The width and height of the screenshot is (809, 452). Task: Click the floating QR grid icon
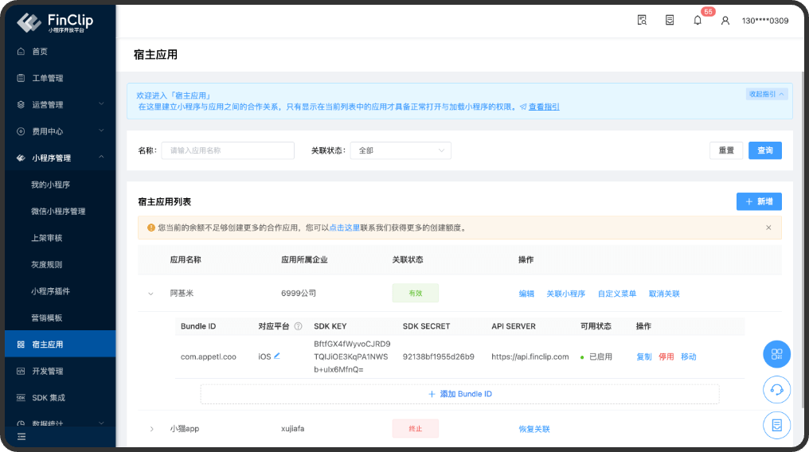pyautogui.click(x=776, y=354)
